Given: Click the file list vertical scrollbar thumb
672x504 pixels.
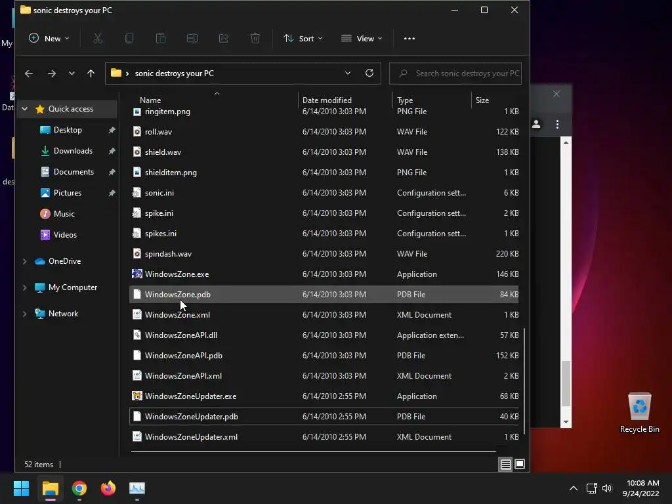Looking at the screenshot, I should tap(524, 381).
